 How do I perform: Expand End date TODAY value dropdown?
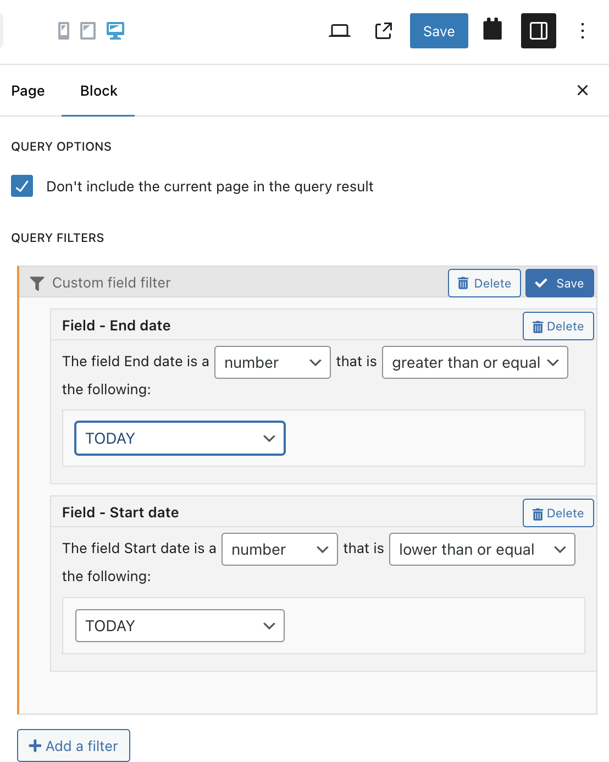coord(180,438)
